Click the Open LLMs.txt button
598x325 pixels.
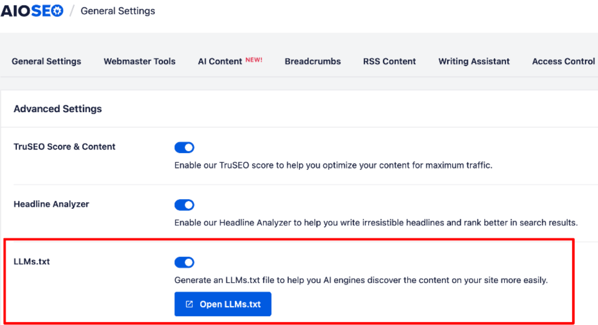pos(223,304)
